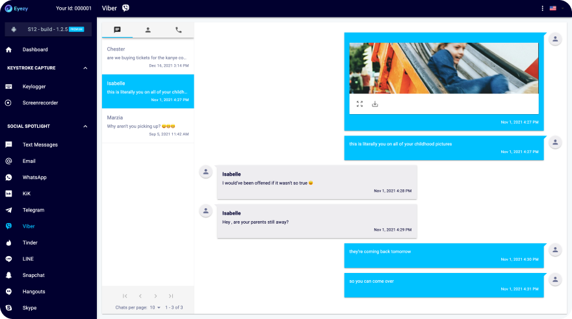Expand the photo to fullscreen
572x319 pixels.
pyautogui.click(x=359, y=104)
